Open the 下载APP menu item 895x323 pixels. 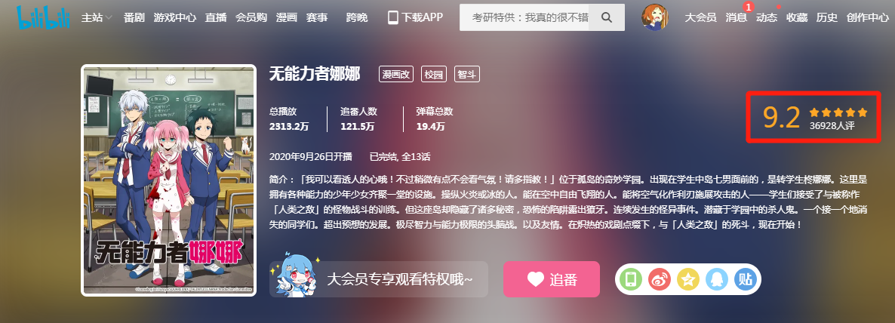tap(416, 17)
